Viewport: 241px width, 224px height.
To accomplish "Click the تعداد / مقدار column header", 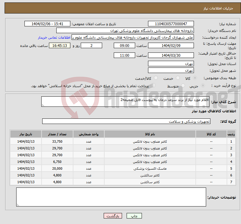I will click(57, 134).
